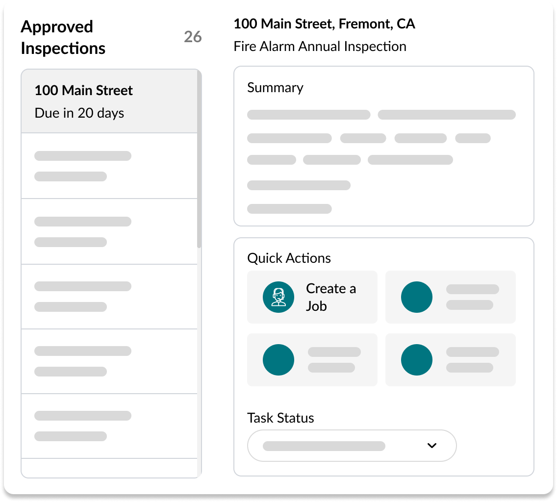
Task: Click the Fire Alarm Annual Inspection subtitle
Action: coord(320,47)
